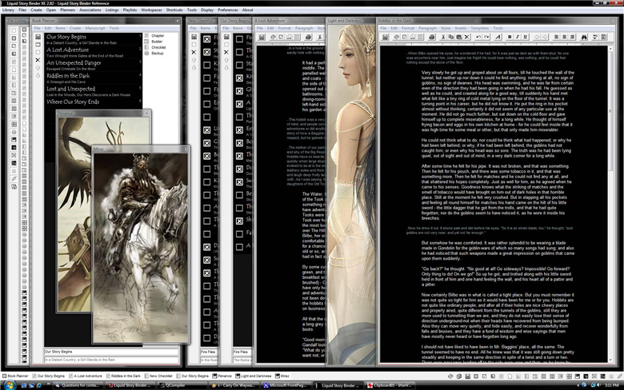This screenshot has width=624, height=390.
Task: Switch to QCompiler in taskbar
Action: (x=181, y=385)
